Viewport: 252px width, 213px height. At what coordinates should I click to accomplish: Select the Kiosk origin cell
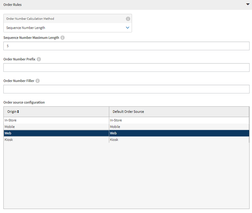pyautogui.click(x=56, y=140)
